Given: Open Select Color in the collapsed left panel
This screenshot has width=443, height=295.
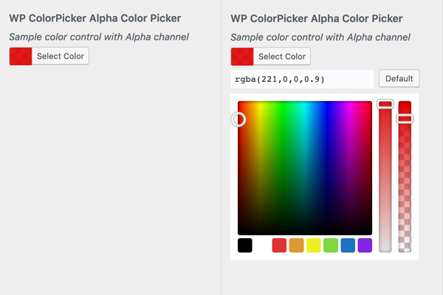Looking at the screenshot, I should click(x=61, y=56).
